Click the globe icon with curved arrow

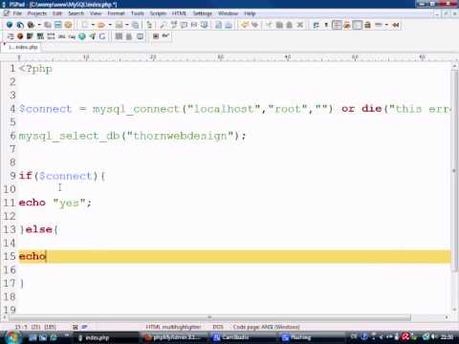(20, 25)
